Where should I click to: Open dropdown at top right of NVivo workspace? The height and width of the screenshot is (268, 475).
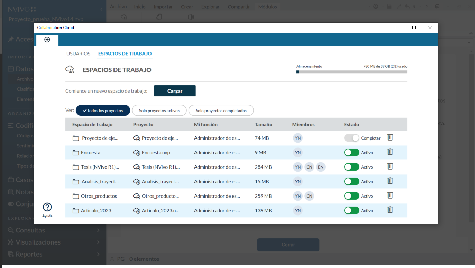click(470, 42)
